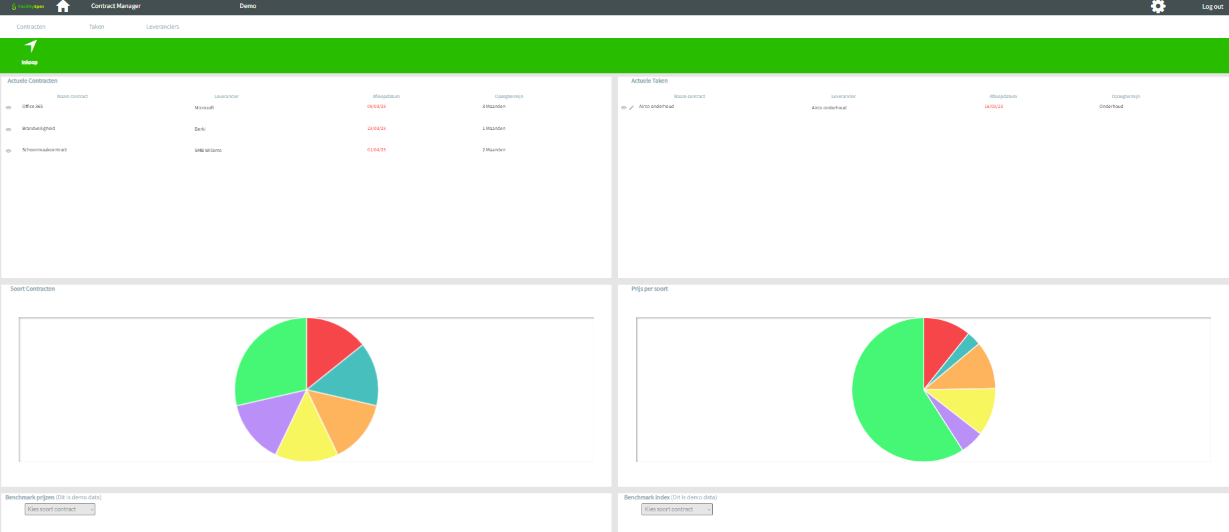
Task: Click the Demo label in header
Action: [x=248, y=6]
